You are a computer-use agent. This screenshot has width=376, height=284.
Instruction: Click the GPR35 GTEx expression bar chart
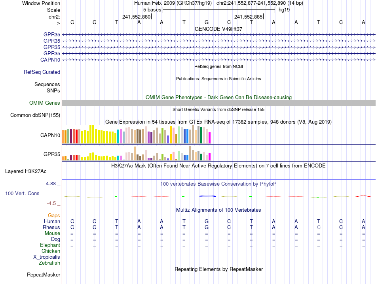136,153
